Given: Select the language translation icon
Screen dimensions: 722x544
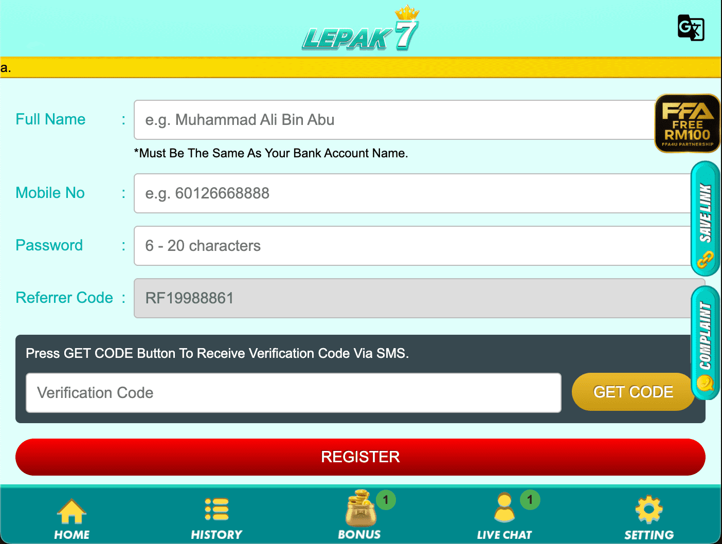Looking at the screenshot, I should [691, 29].
